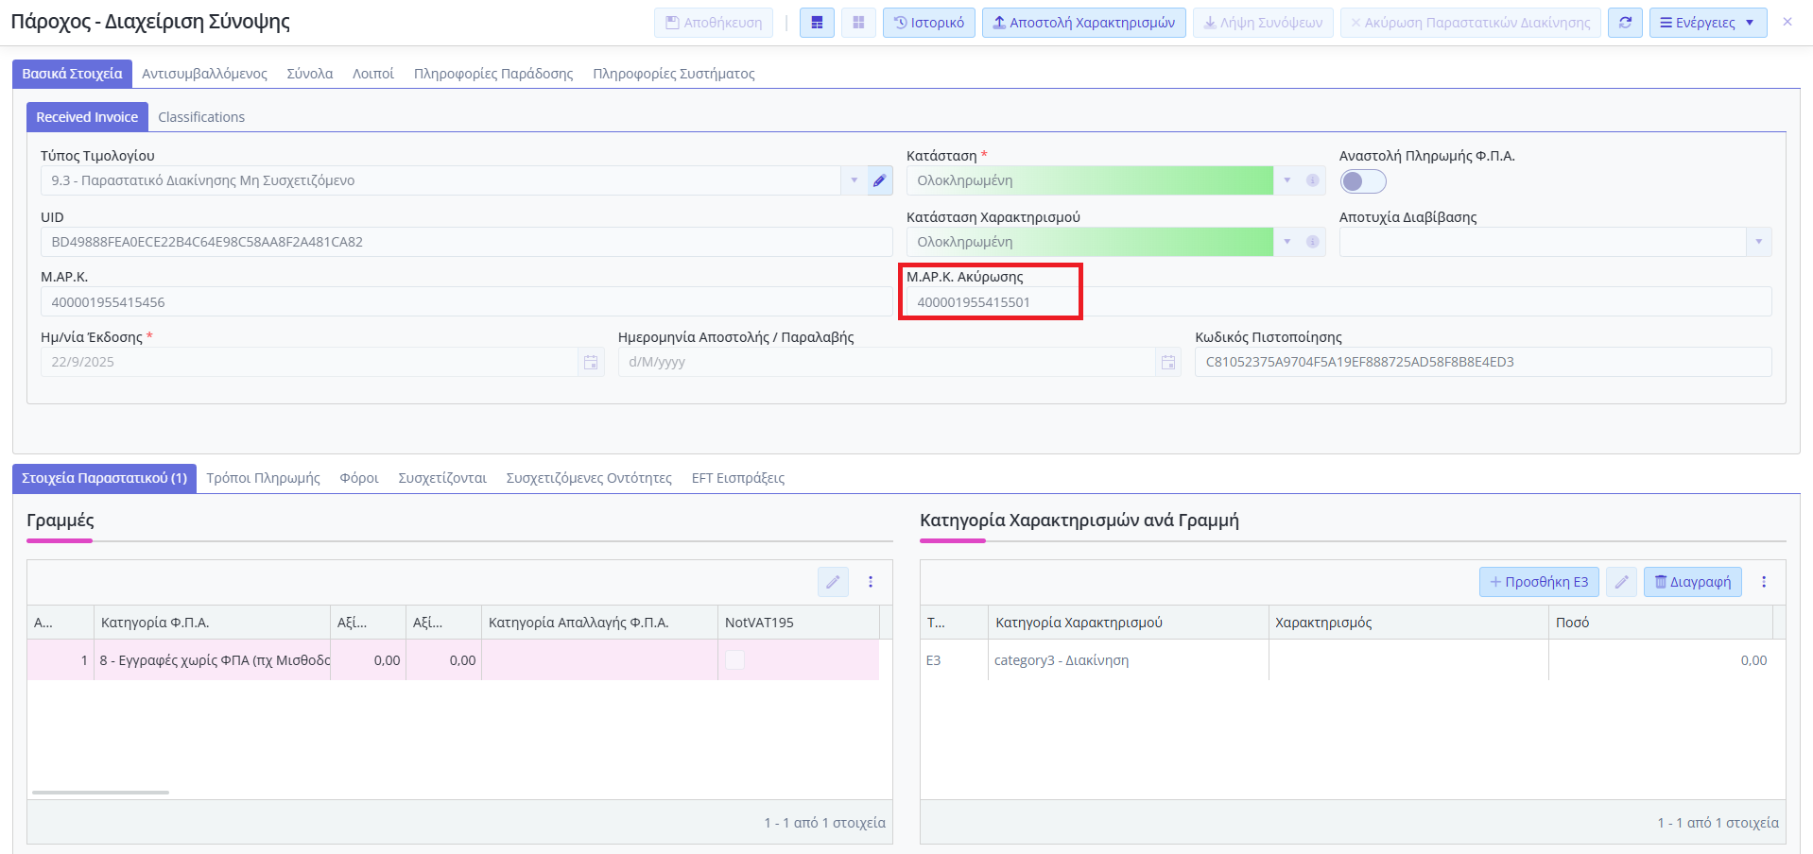Expand the Ενέργειες actions menu
This screenshot has width=1813, height=854.
click(x=1707, y=23)
